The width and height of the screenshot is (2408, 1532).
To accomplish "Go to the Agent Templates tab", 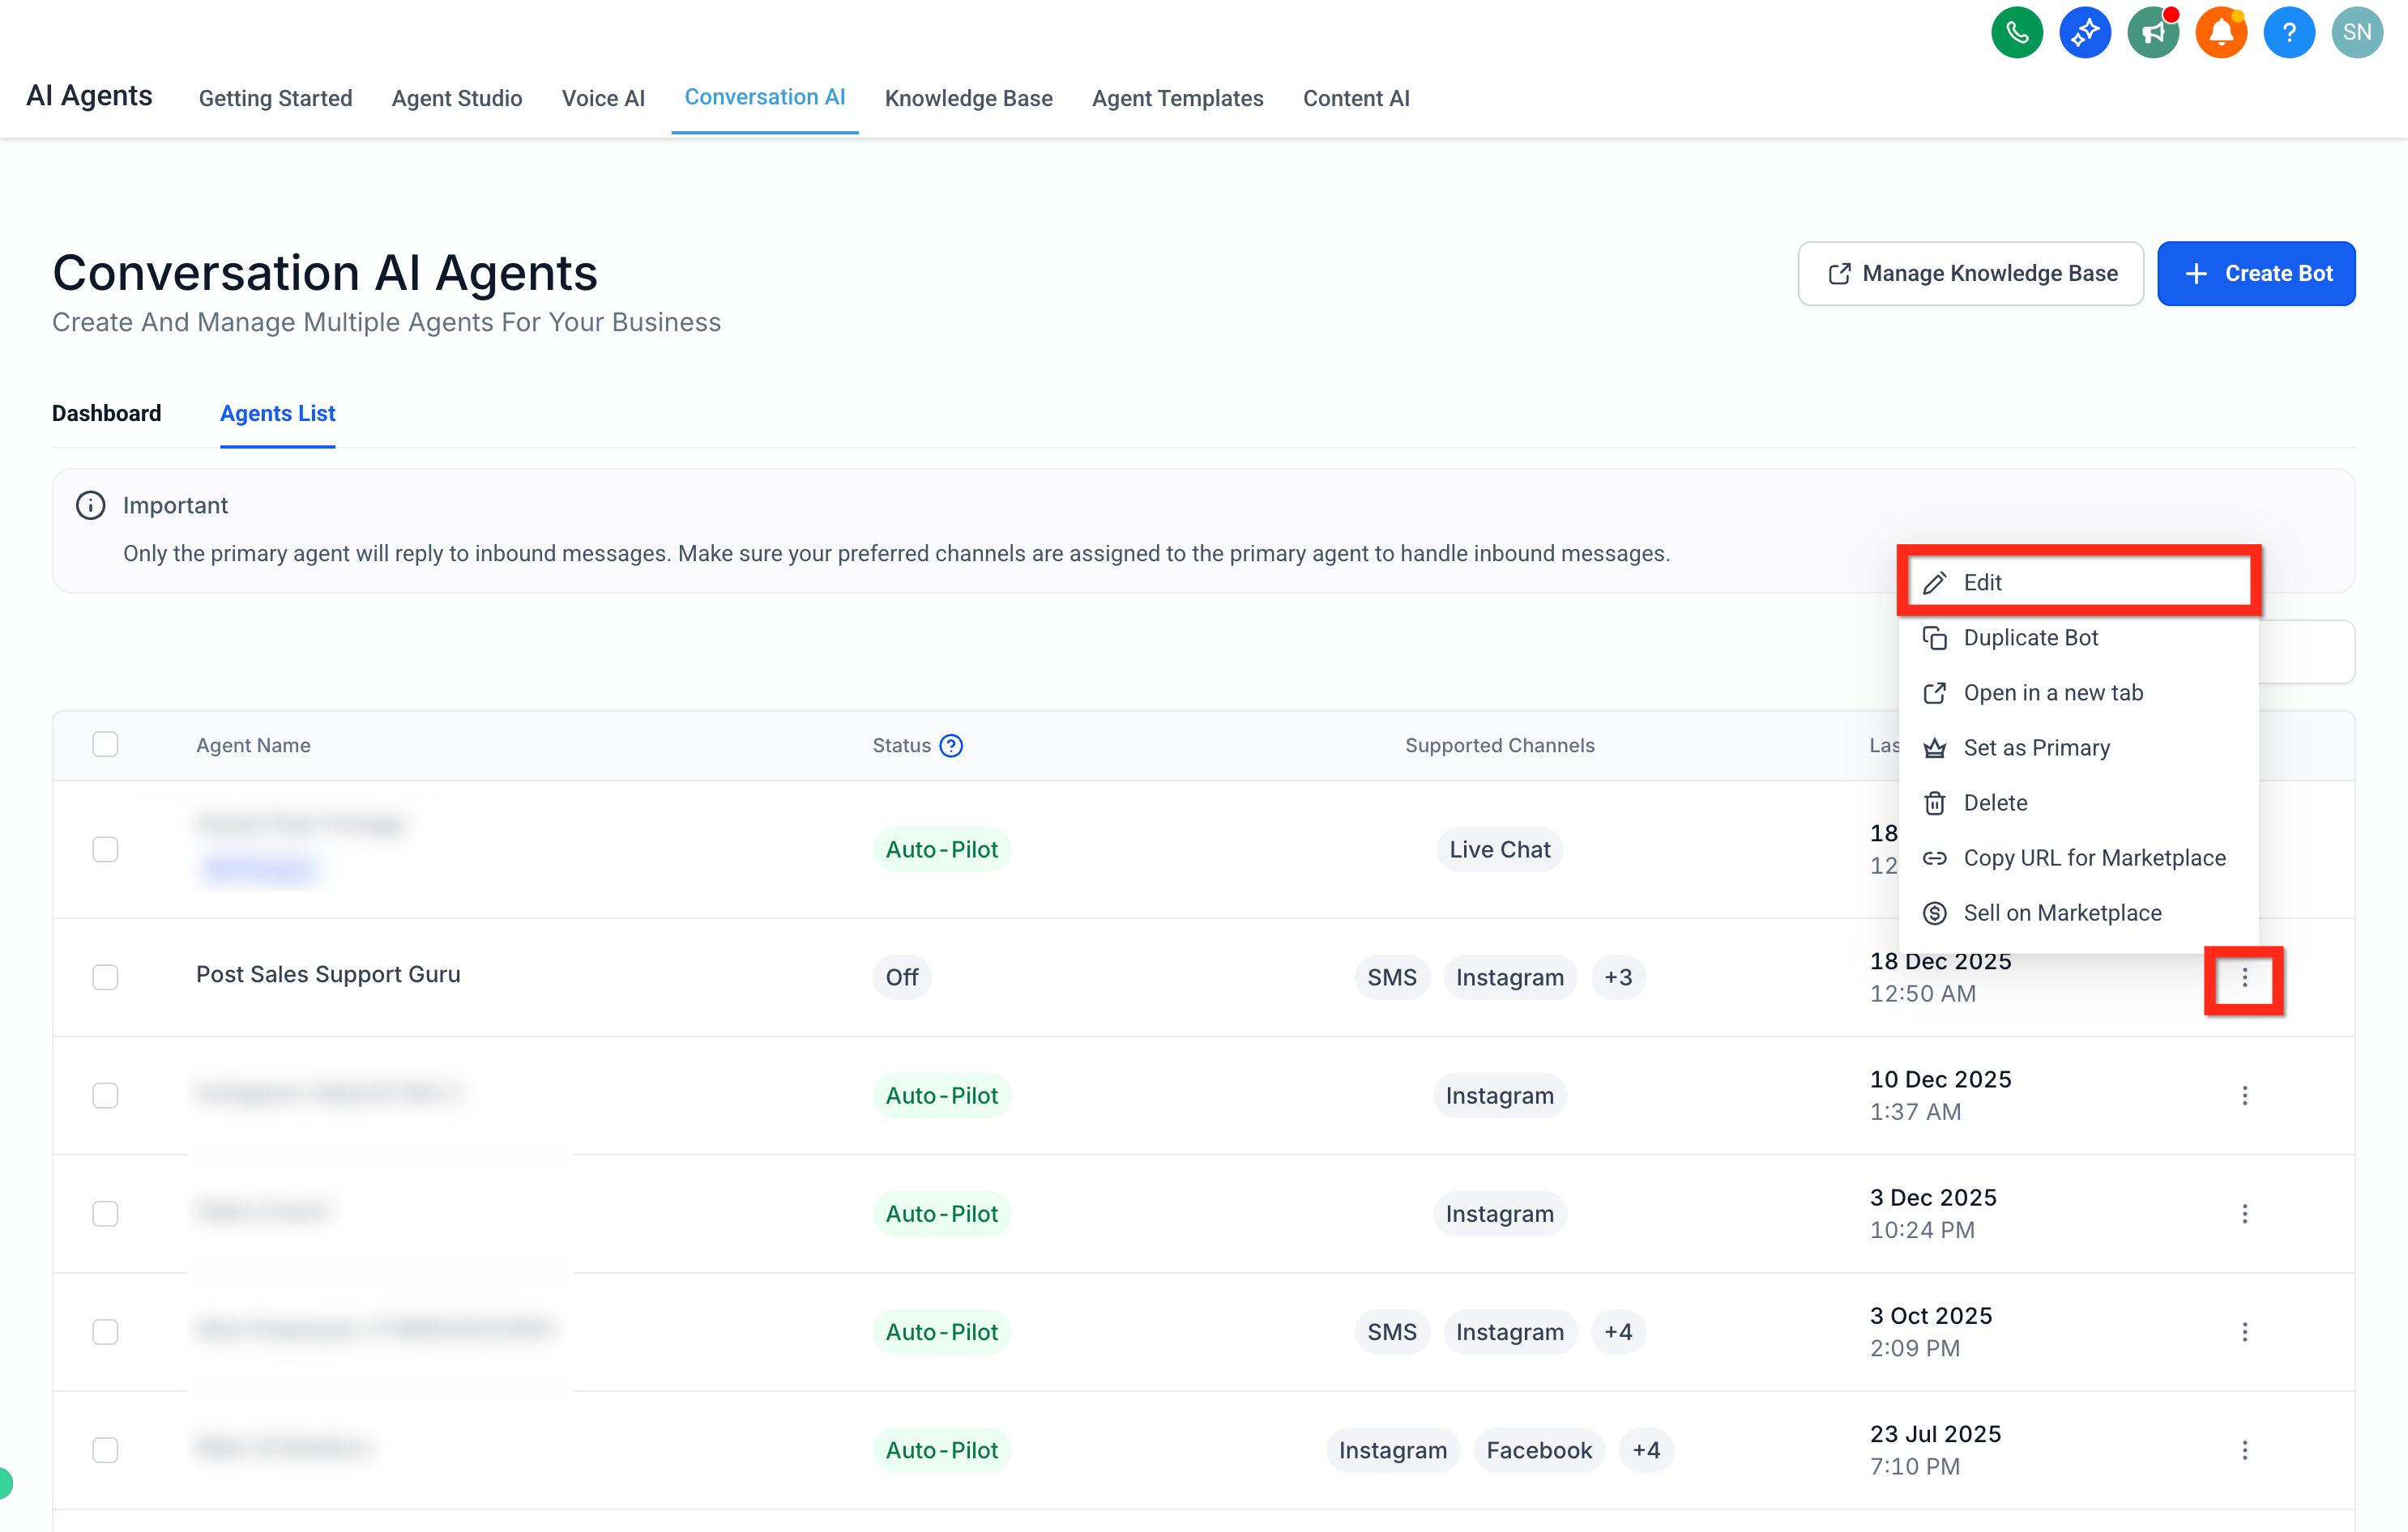I will [1177, 98].
